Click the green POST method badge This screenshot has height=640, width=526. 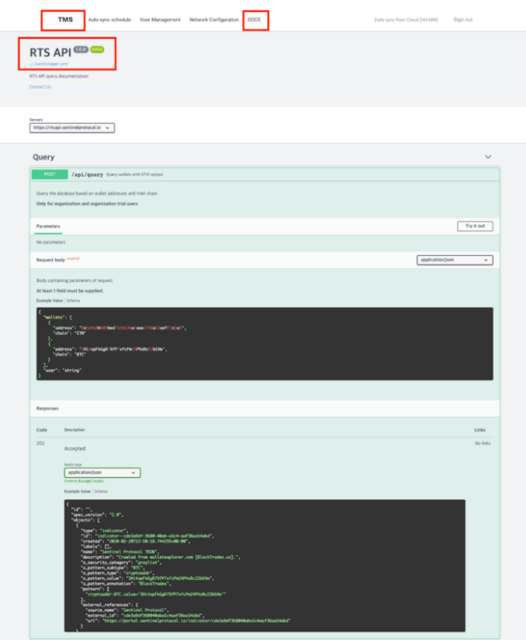coord(50,174)
